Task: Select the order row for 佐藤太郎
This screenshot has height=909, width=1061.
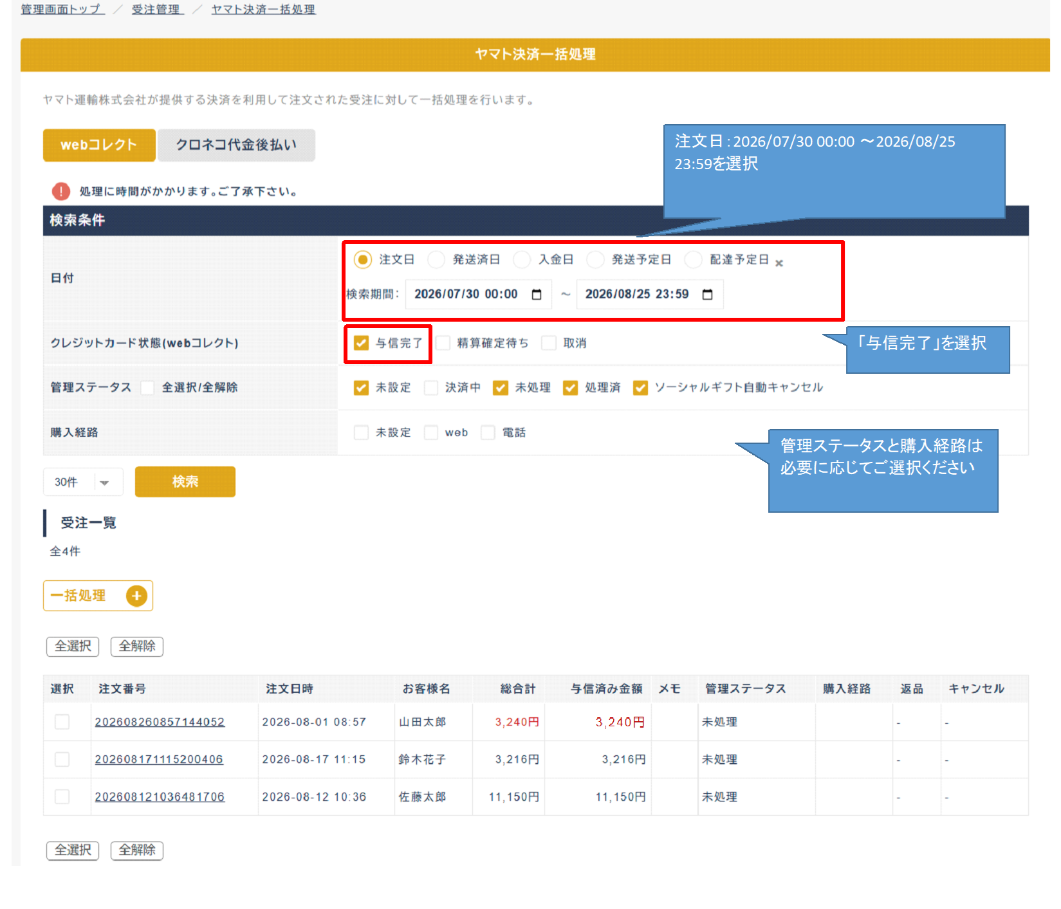Action: coord(62,796)
